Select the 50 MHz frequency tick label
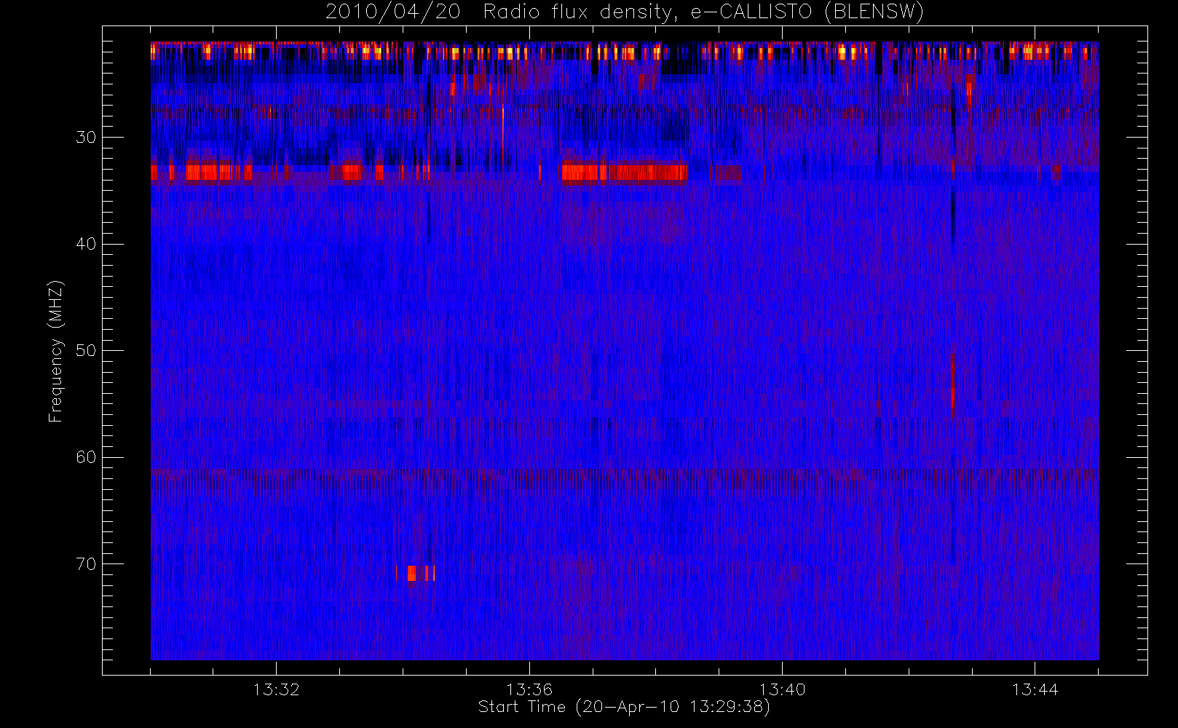The image size is (1178, 728). [x=86, y=350]
